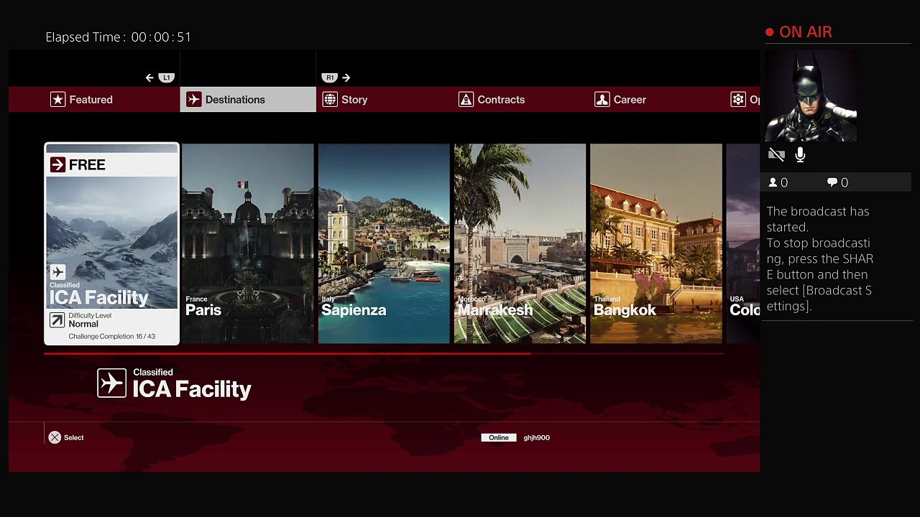Toggle the broadcast microphone icon
920x517 pixels.
(800, 154)
